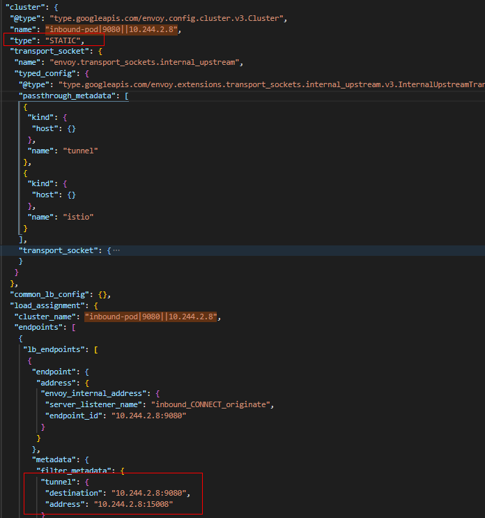Click the "lb_endpoints" key

tap(54, 349)
